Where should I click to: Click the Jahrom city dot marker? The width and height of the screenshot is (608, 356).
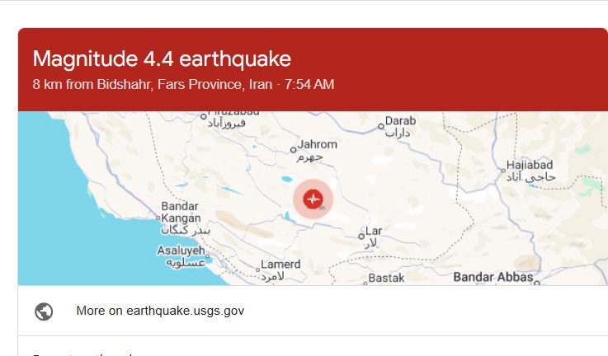(293, 150)
